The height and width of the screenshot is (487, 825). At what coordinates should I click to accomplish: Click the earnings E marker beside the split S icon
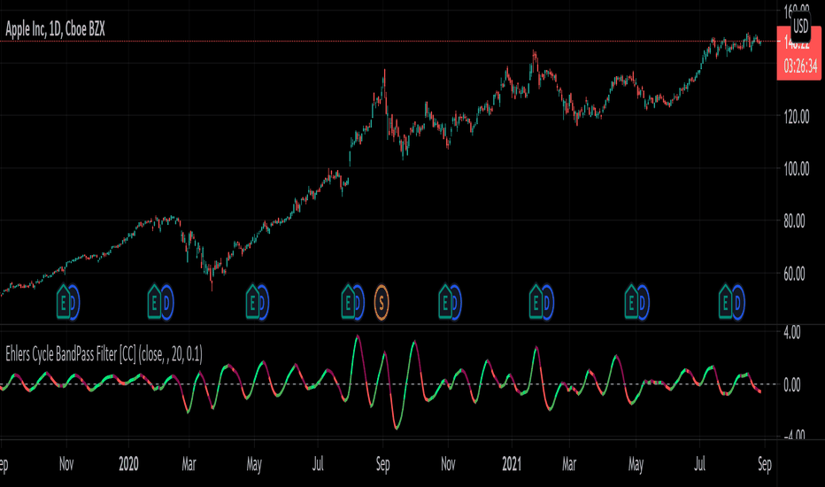pyautogui.click(x=347, y=302)
